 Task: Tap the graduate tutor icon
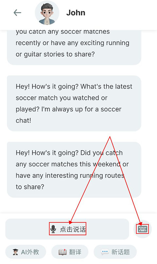(15, 252)
